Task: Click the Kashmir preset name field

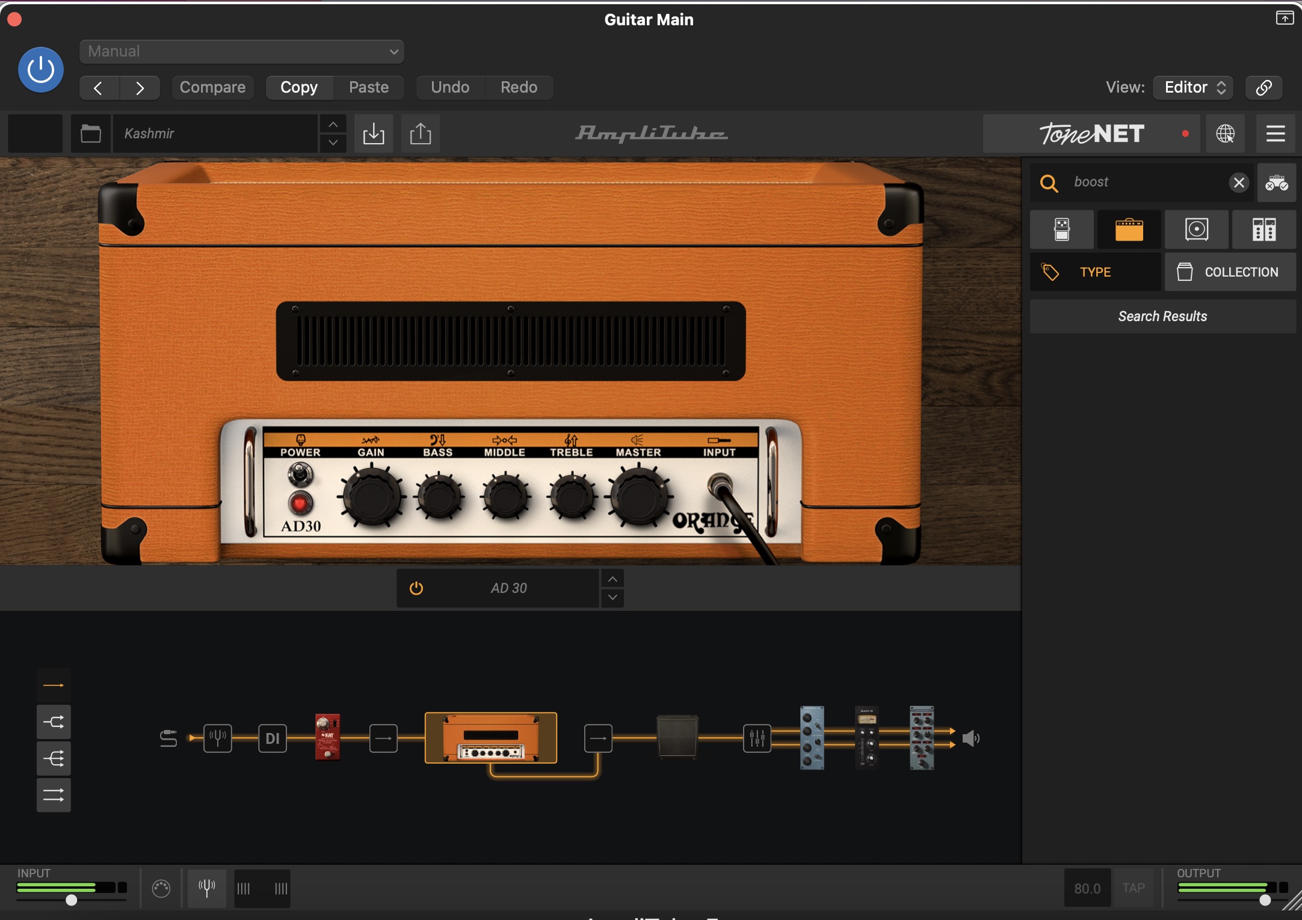Action: click(215, 133)
